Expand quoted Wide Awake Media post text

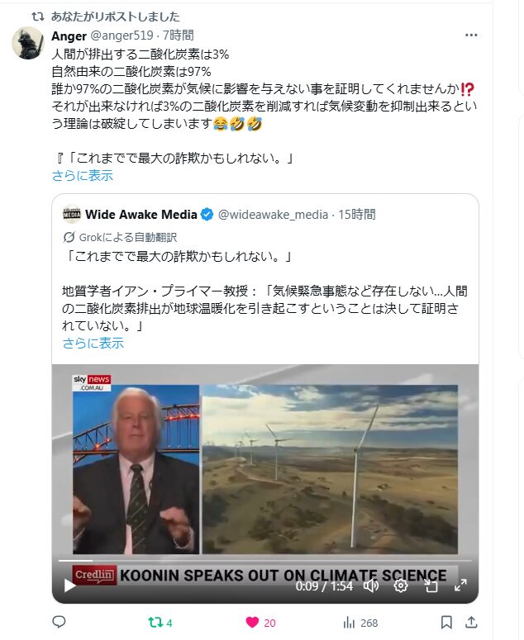pos(93,343)
